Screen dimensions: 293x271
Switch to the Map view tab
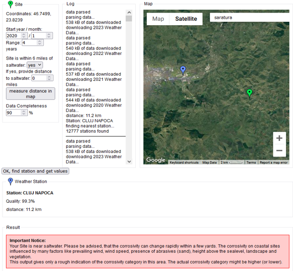pyautogui.click(x=158, y=19)
